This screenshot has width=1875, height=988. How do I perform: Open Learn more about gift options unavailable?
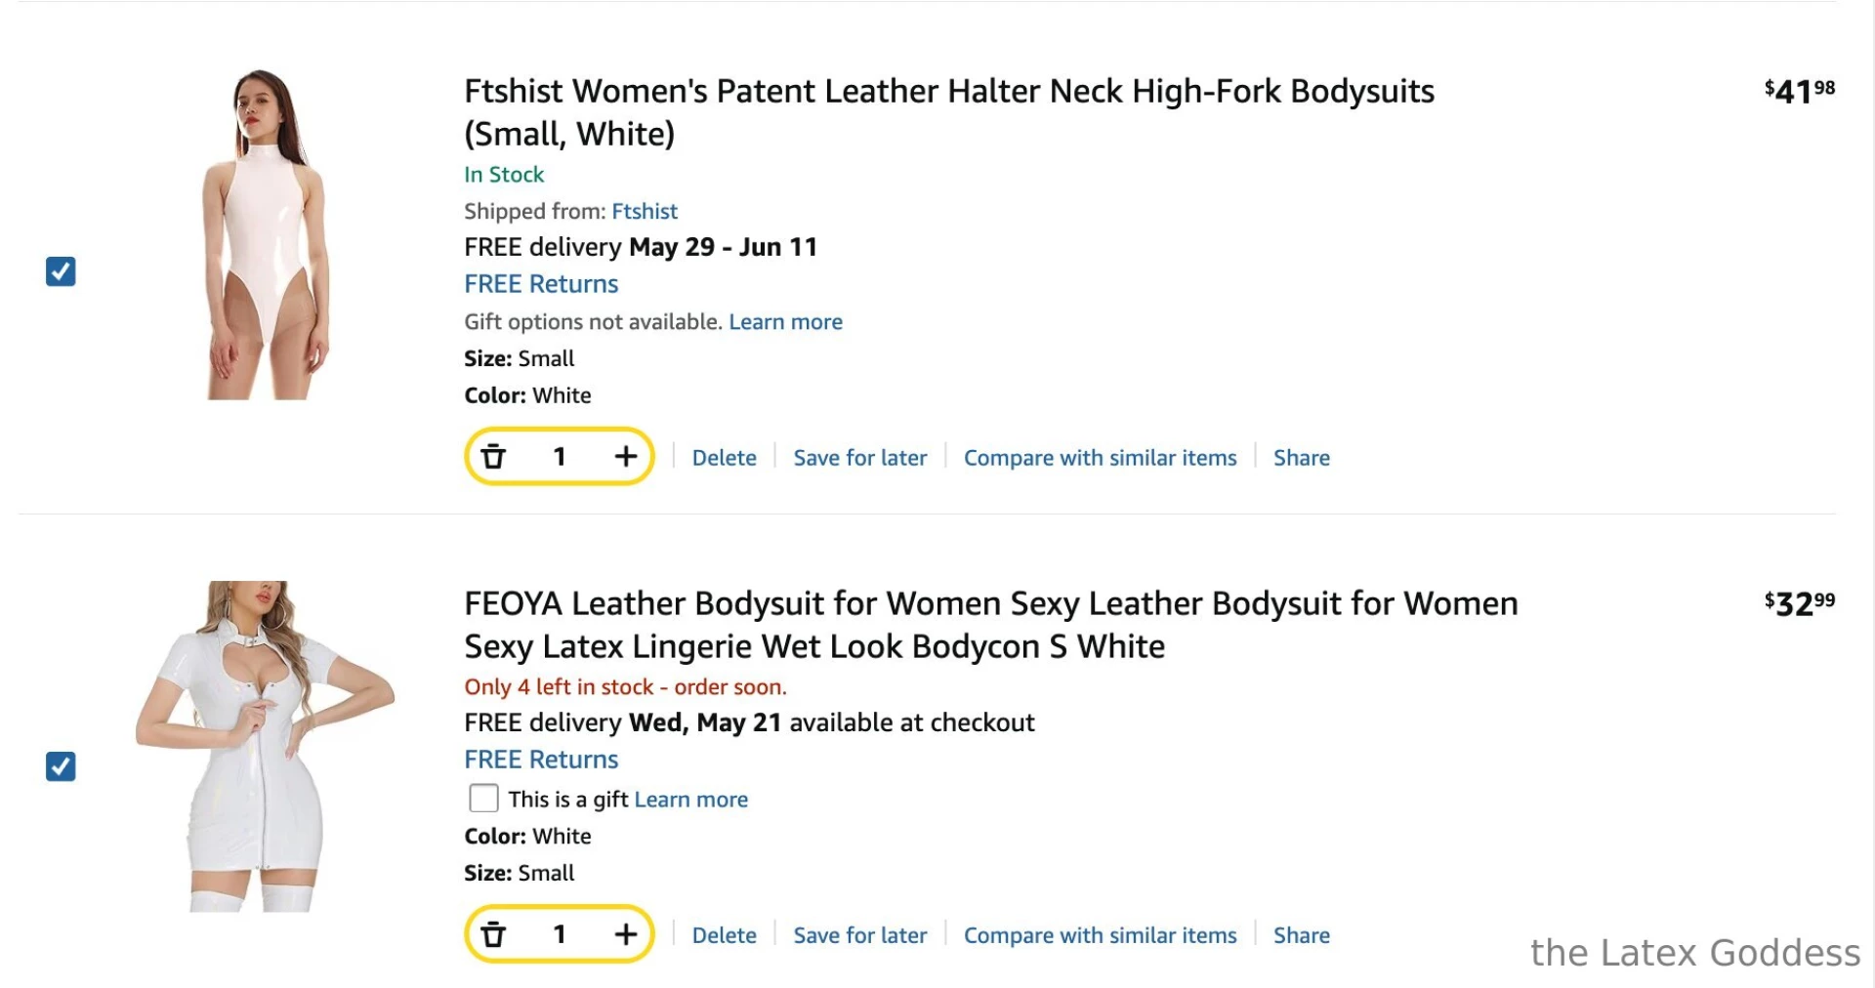(x=785, y=322)
